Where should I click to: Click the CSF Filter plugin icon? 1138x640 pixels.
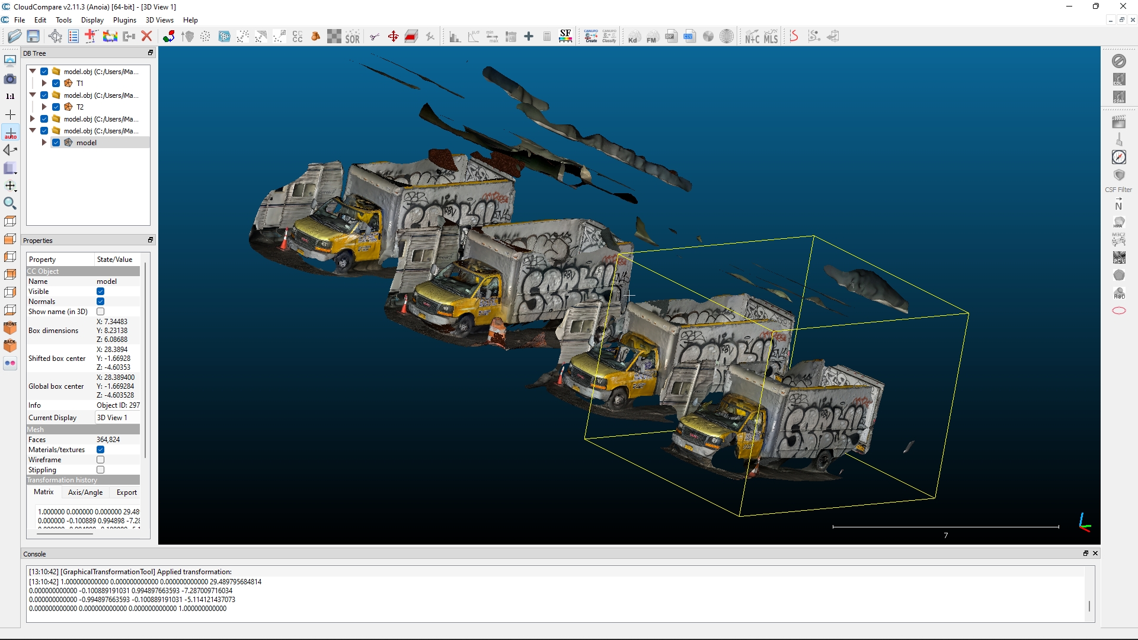click(1118, 175)
